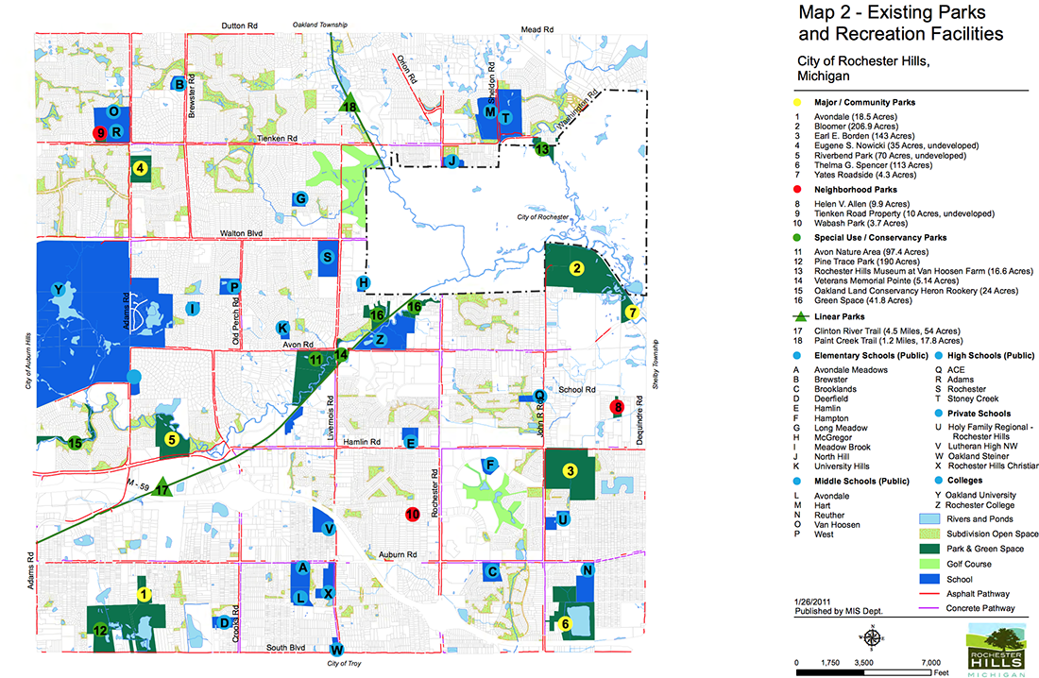Click the green circle marker 15 Heron Rookery

[75, 442]
